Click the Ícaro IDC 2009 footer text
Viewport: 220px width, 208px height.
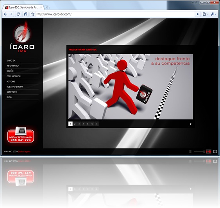[11, 152]
